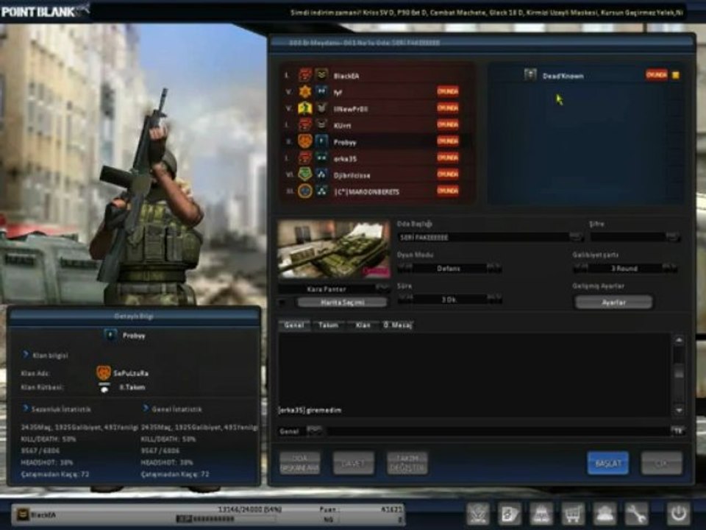Viewport: 706px width, 530px height.
Task: Click KUrrt's red clan emblem
Action: click(304, 125)
